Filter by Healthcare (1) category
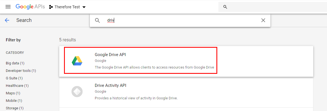The height and width of the screenshot is (111, 327). (x=17, y=86)
